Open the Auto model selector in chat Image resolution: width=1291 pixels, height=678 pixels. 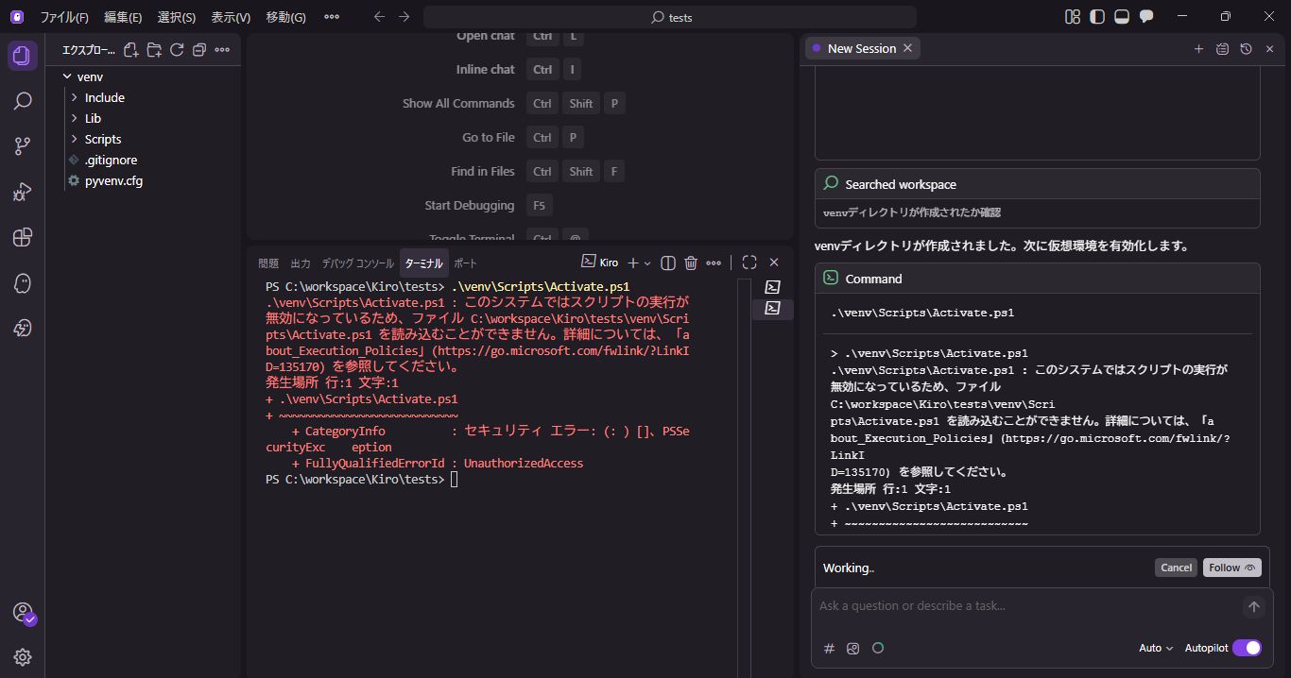pyautogui.click(x=1154, y=649)
